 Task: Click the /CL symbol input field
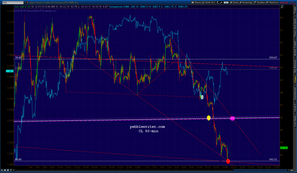click(13, 2)
